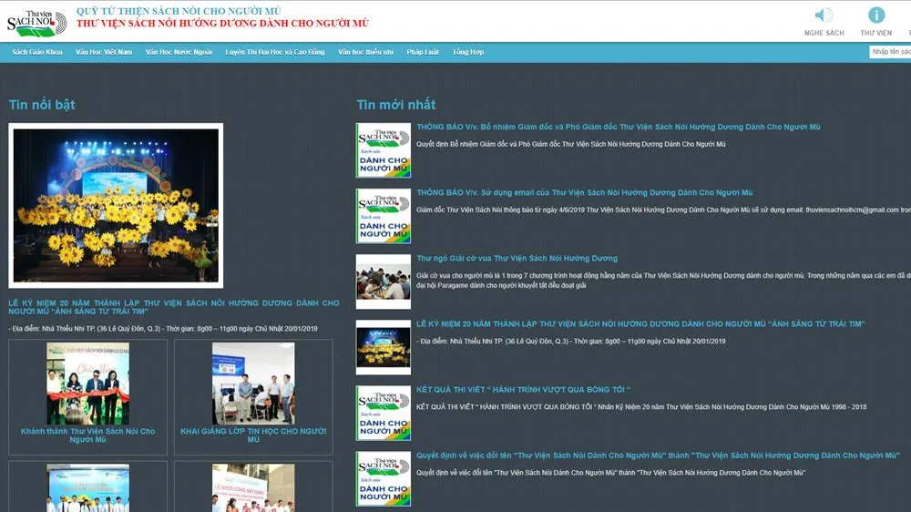Click the red THƯ VIỆN SÁCH NÓI HƯỚNG DƯƠNG title
The image size is (911, 512).
tap(222, 24)
